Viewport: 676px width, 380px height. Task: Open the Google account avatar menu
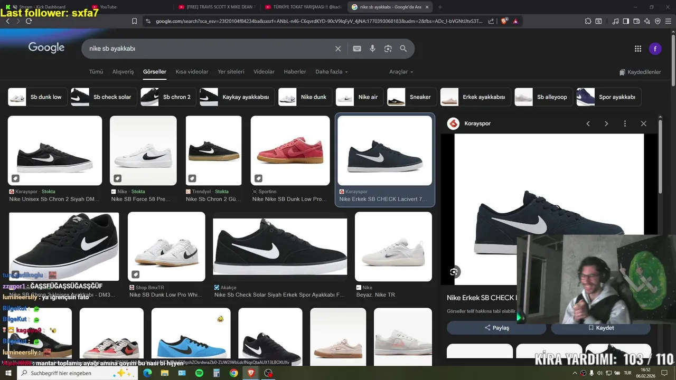(x=655, y=49)
